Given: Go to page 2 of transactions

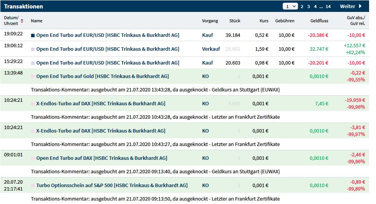Looking at the screenshot, I should tap(302, 7).
